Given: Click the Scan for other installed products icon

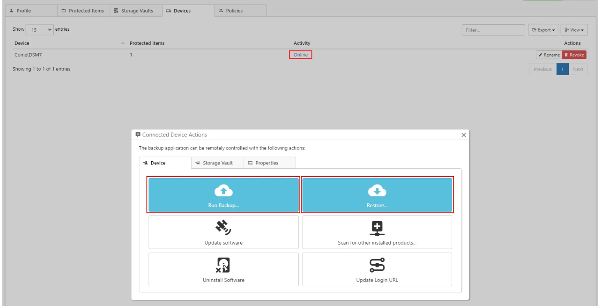Looking at the screenshot, I should coord(377,227).
